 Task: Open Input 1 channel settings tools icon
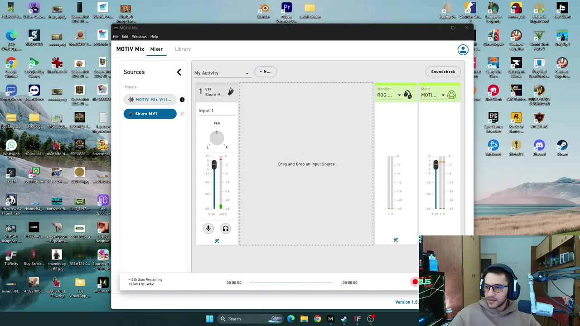point(217,241)
